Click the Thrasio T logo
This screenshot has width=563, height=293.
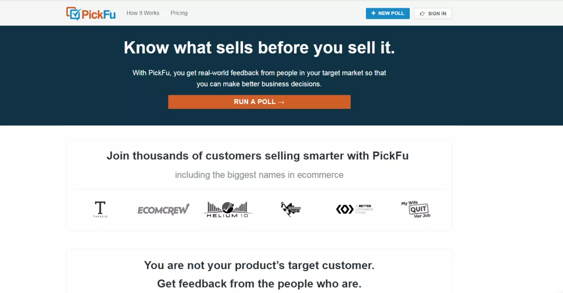tap(100, 209)
